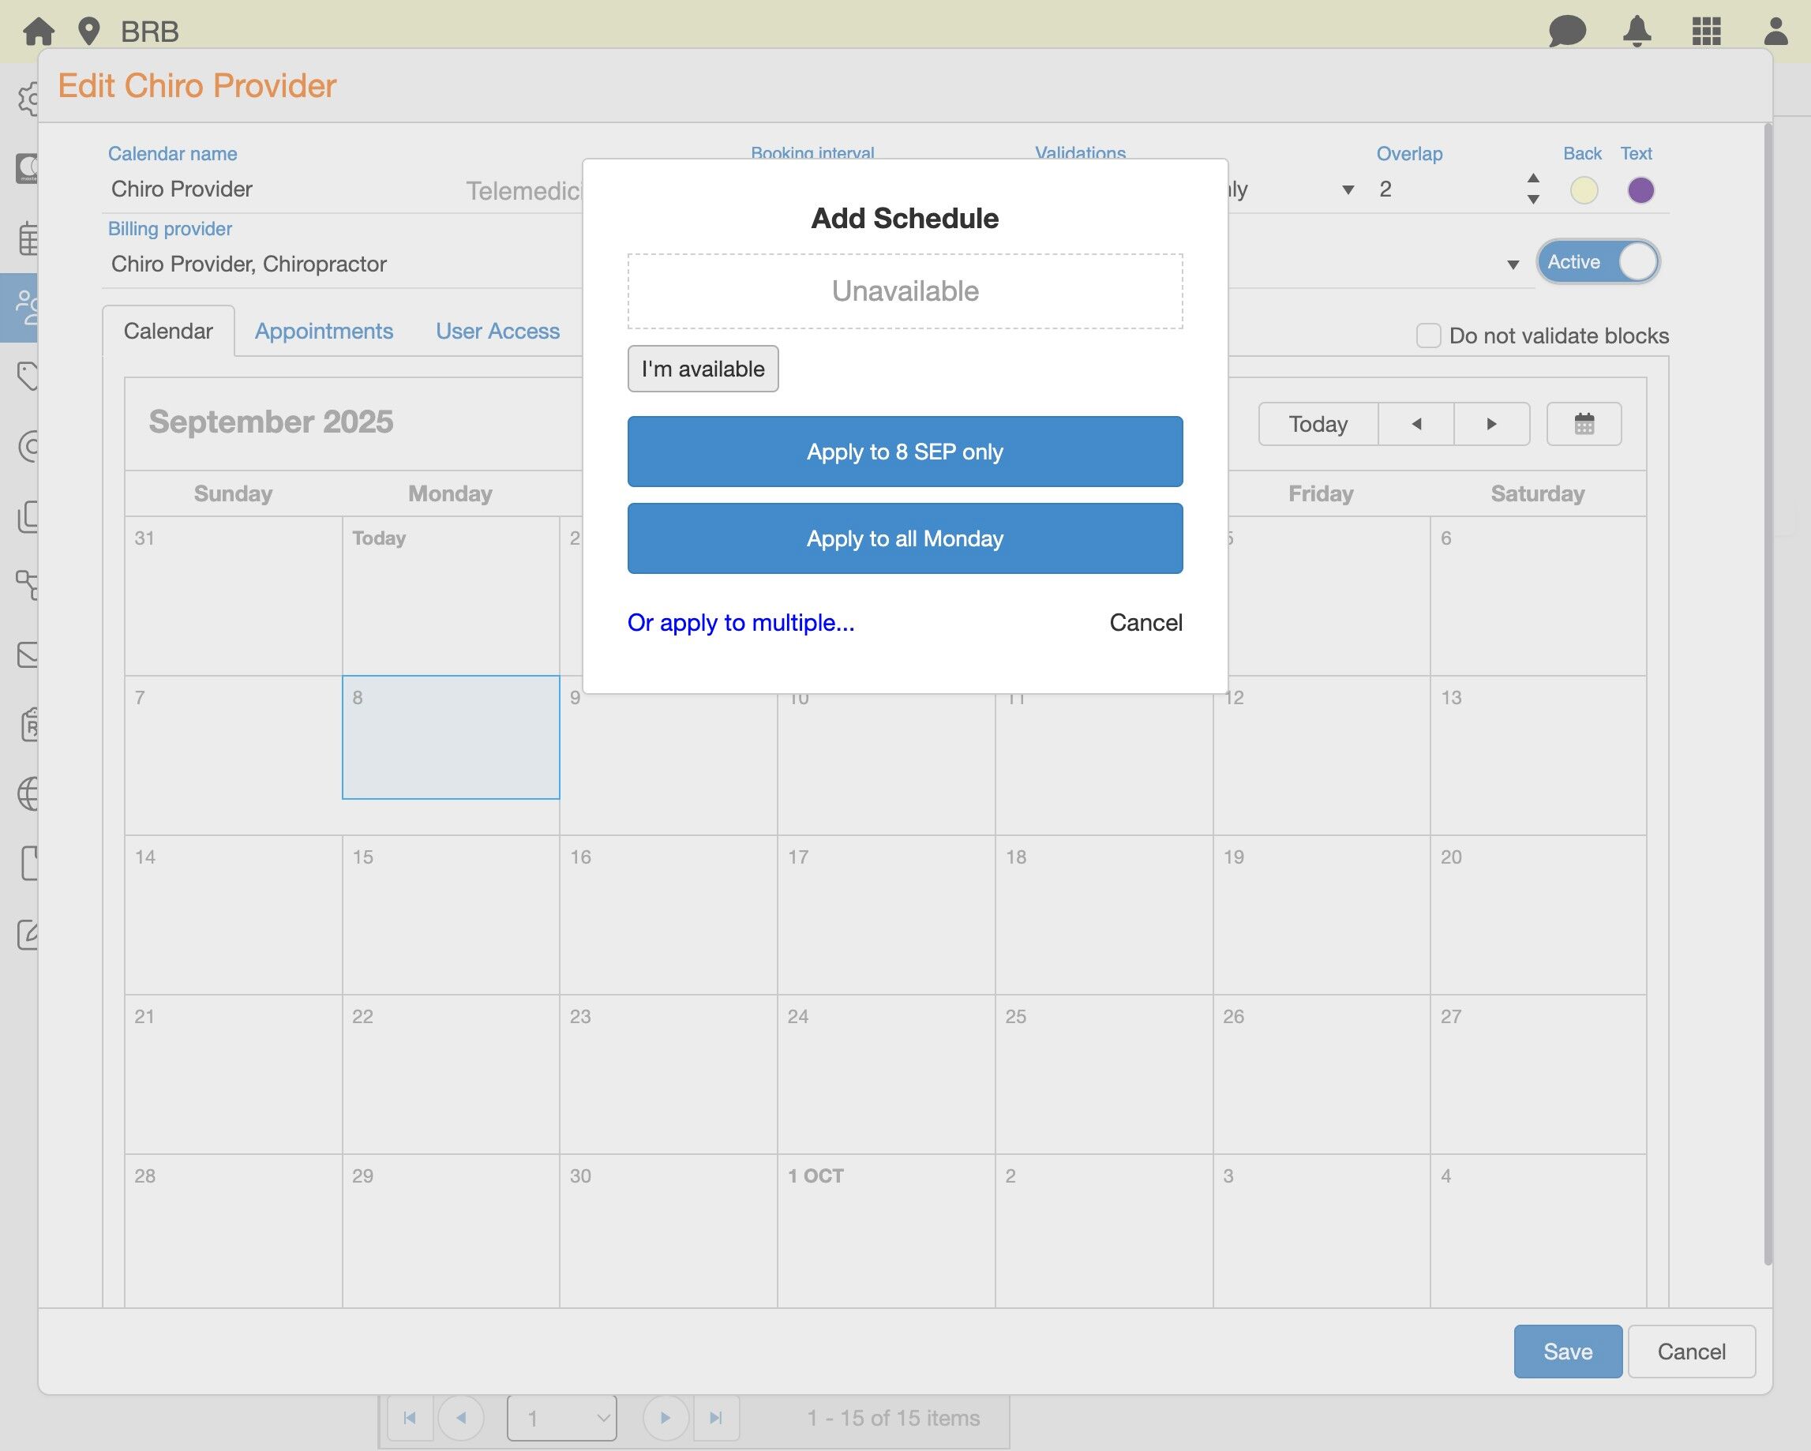Go to previous month arrow
The height and width of the screenshot is (1451, 1811).
(1416, 423)
